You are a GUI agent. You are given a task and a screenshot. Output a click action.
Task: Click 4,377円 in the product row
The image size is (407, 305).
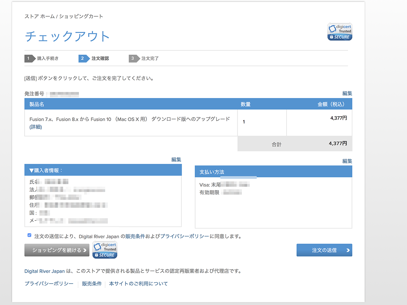[x=338, y=118]
